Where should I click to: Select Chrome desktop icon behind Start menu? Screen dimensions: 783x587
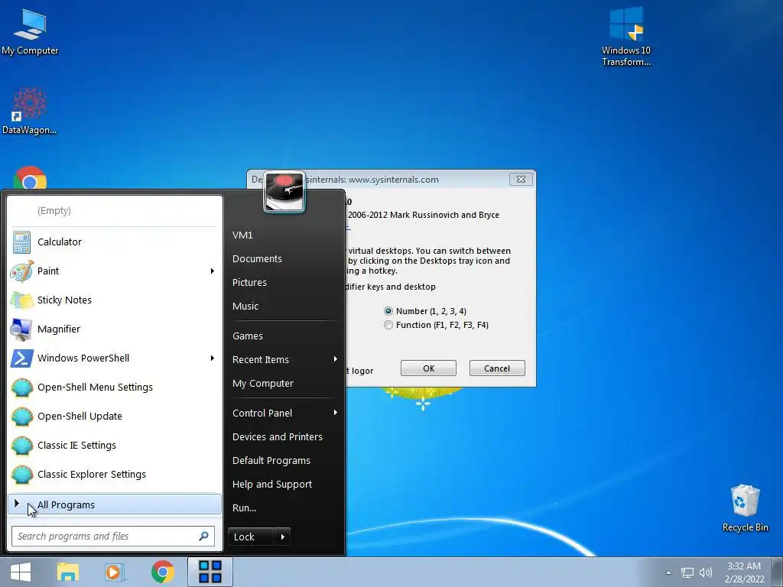click(x=30, y=177)
